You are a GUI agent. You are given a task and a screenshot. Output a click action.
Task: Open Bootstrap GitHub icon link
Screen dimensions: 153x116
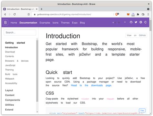[x=131, y=22]
